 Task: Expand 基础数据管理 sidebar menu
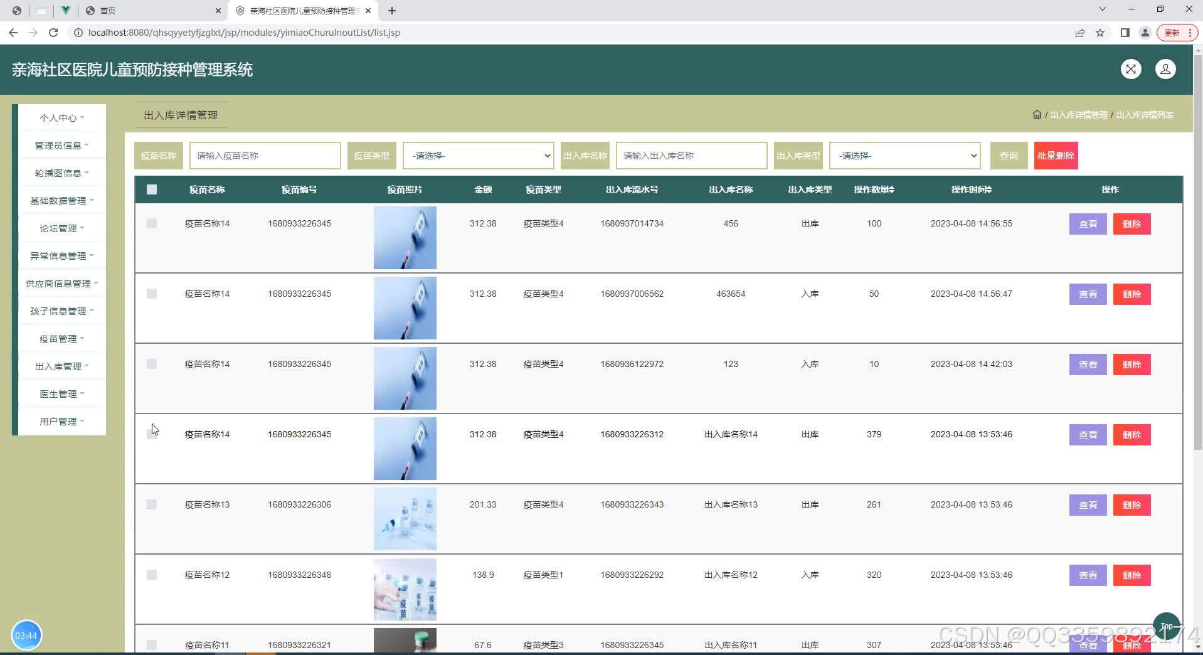61,201
